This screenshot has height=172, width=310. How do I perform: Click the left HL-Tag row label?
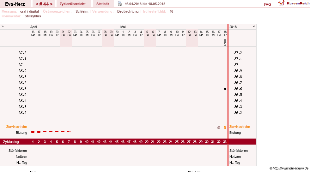[x=22, y=163]
